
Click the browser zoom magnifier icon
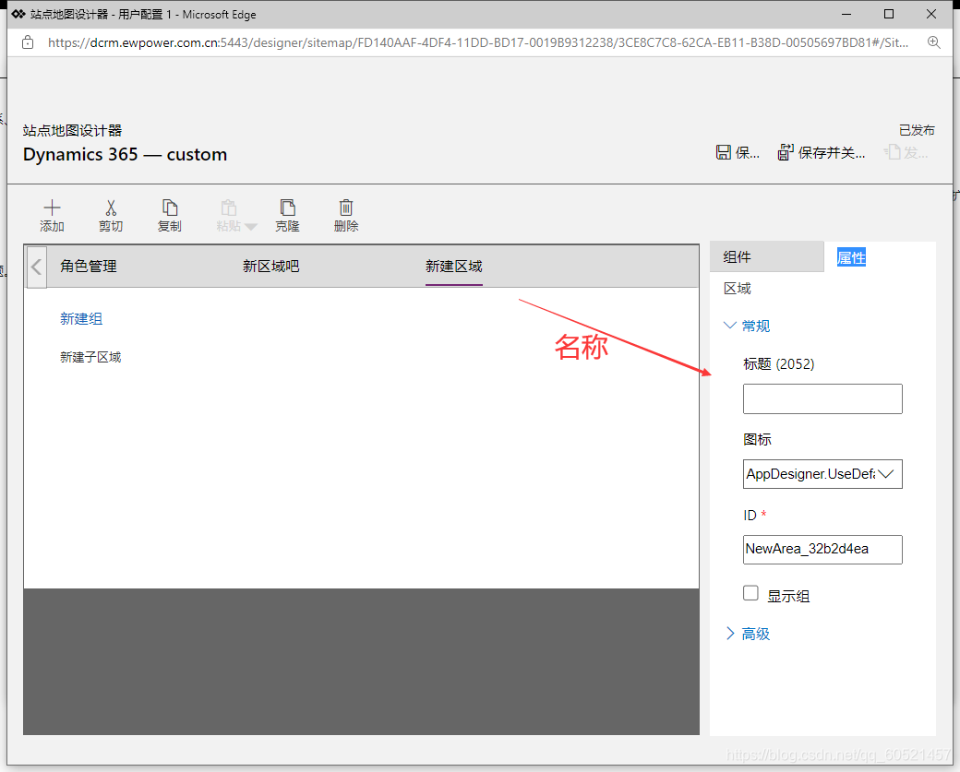point(933,42)
